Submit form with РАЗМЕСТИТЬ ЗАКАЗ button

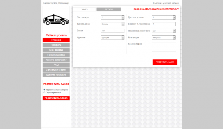coord(165,62)
